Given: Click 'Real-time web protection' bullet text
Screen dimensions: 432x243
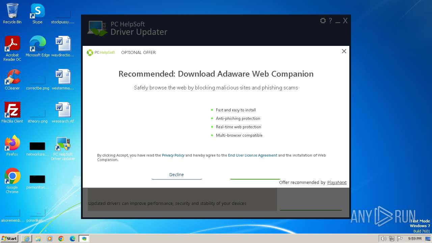Looking at the screenshot, I should 239,127.
